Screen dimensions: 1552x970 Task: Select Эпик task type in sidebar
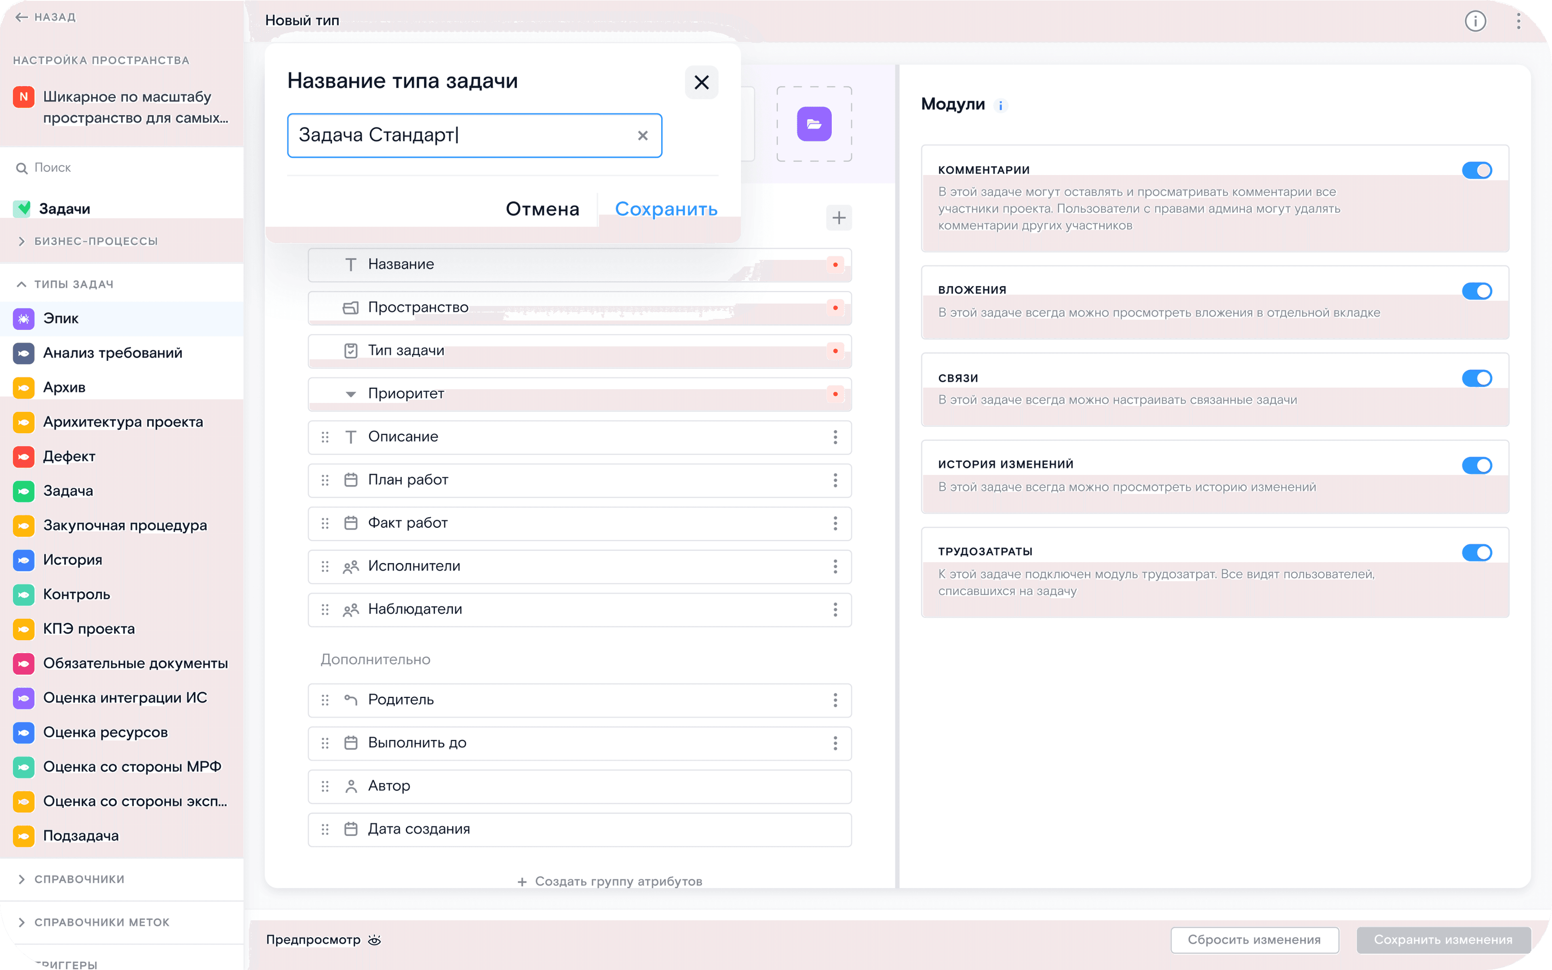[x=122, y=318]
